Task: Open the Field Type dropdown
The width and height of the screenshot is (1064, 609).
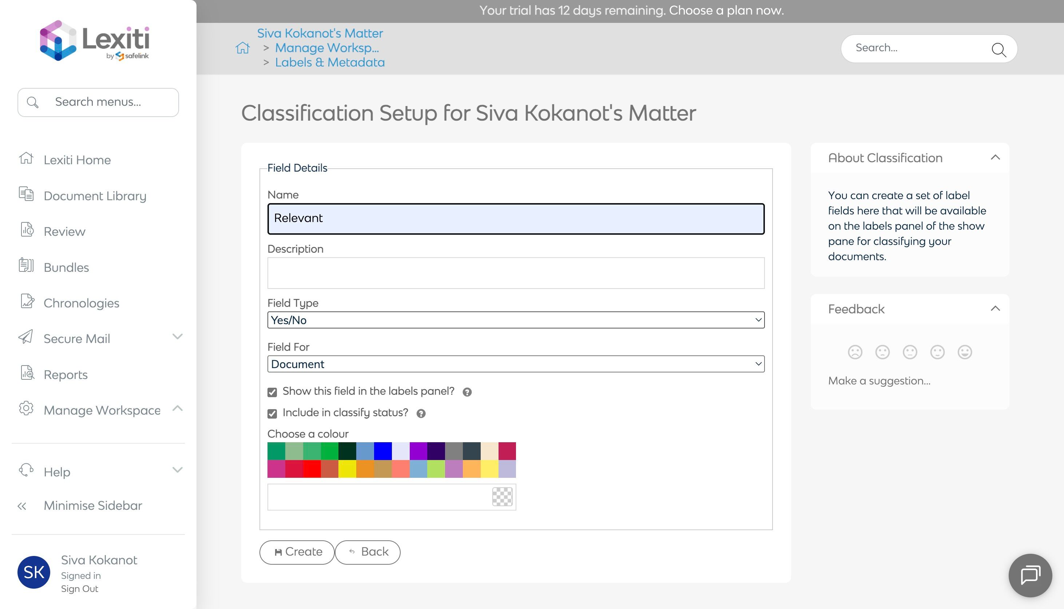Action: tap(516, 320)
